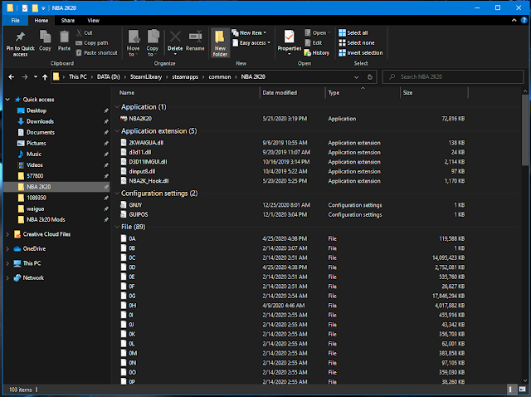
Task: Open recent locations dropdown arrow
Action: tap(36, 77)
